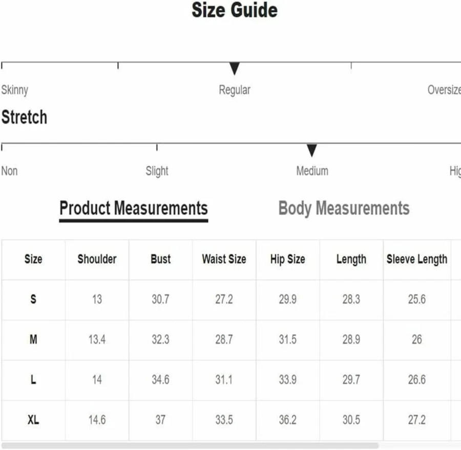Select the Product Measurements tab
Viewport: 461px width, 450px height.
[134, 208]
